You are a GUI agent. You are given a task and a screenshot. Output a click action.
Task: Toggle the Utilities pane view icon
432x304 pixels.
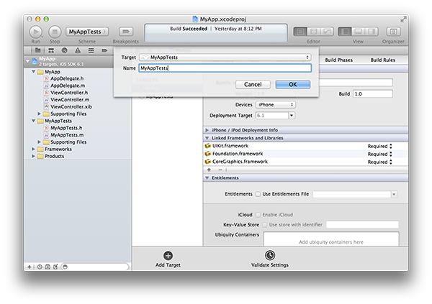372,32
